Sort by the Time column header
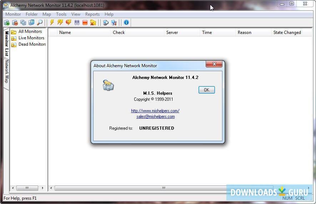This screenshot has height=204, width=316. click(x=217, y=33)
